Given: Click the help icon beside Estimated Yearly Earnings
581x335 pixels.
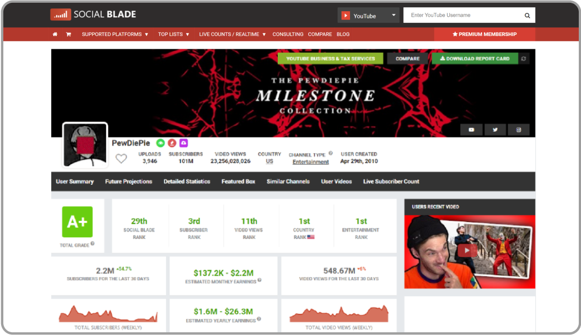Looking at the screenshot, I should (259, 319).
